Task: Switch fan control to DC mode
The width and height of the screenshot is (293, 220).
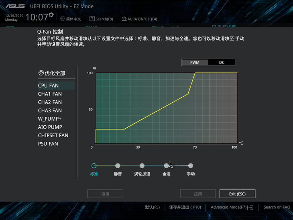Action: point(222,63)
